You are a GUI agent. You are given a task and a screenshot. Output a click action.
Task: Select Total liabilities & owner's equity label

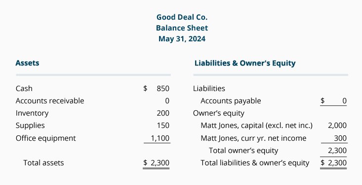tap(255, 163)
